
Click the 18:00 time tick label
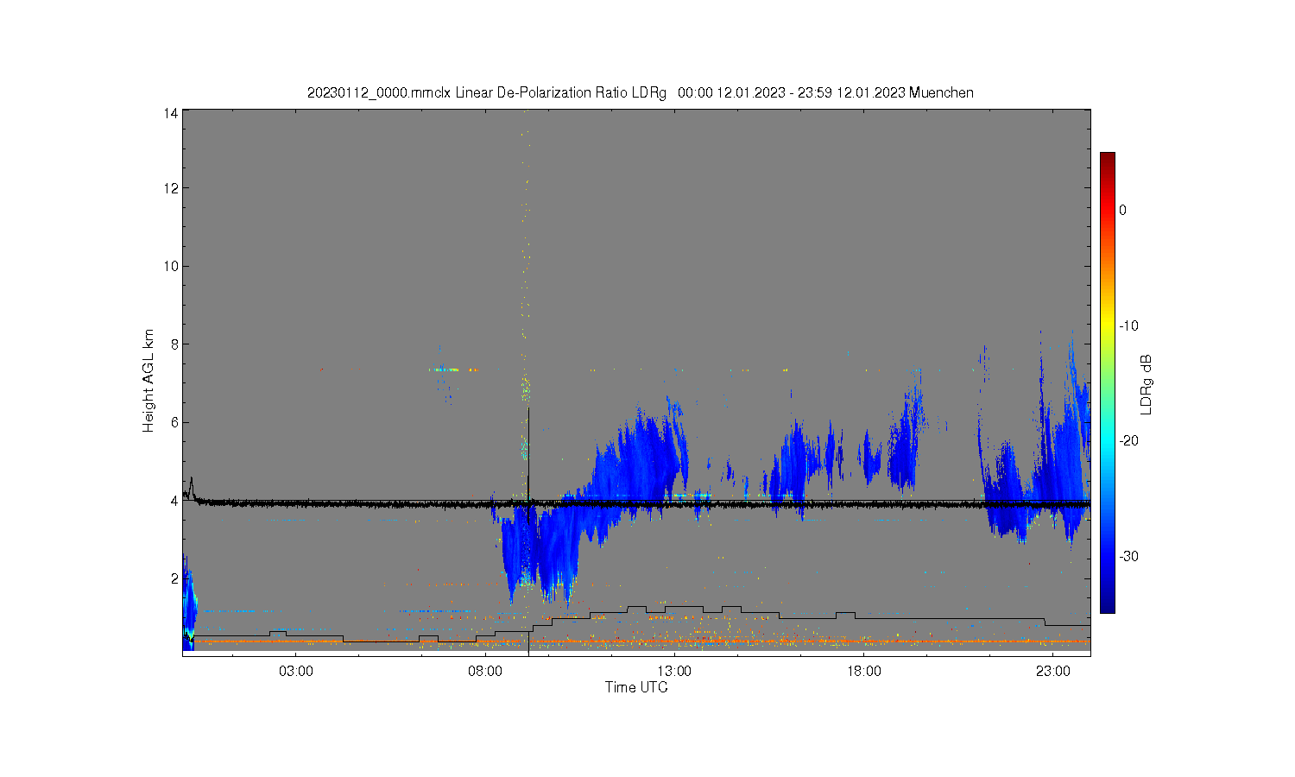[863, 672]
